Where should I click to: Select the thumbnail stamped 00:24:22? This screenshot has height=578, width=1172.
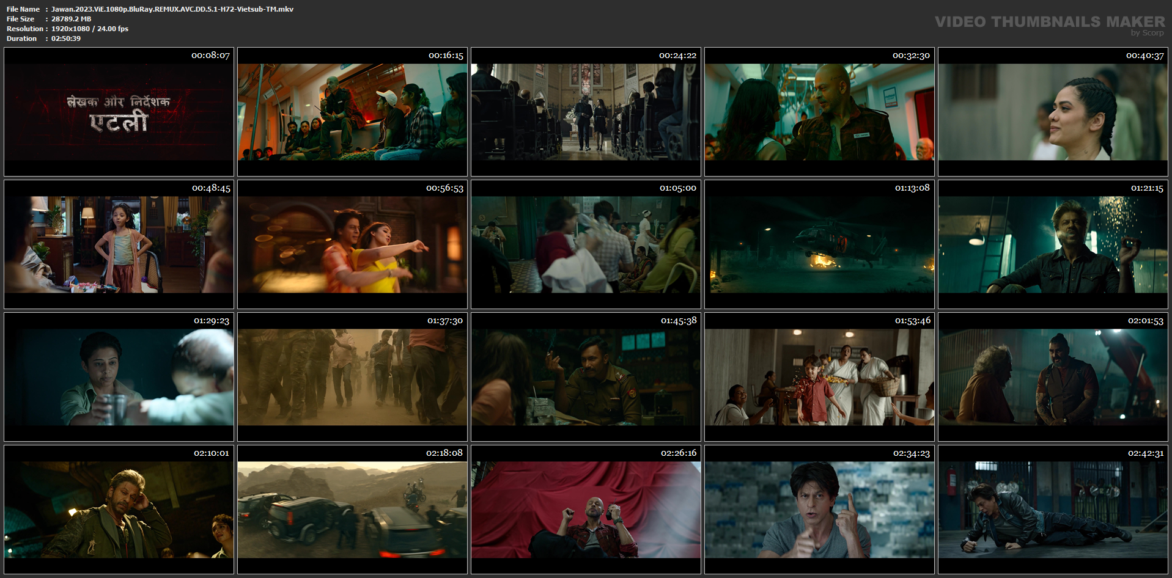(586, 112)
